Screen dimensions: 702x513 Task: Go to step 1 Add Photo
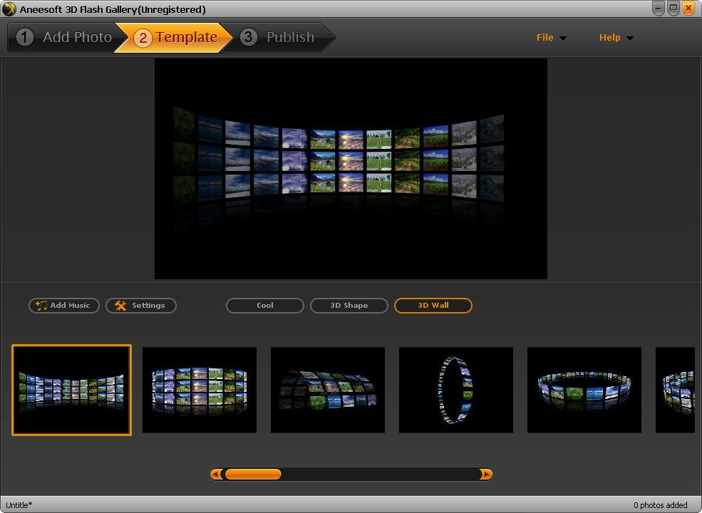pyautogui.click(x=64, y=38)
